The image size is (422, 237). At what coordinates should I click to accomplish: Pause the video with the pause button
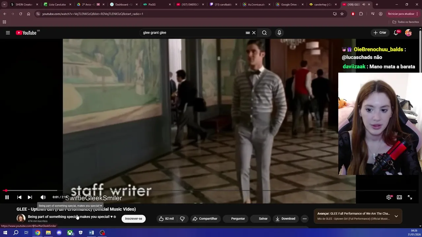pos(7,197)
